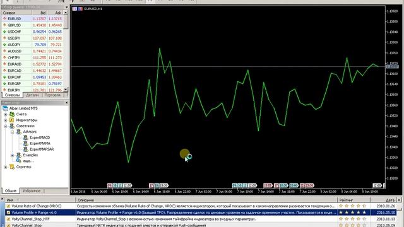Click the Счета accounts icon
404x227 pixels.
pyautogui.click(x=12, y=114)
